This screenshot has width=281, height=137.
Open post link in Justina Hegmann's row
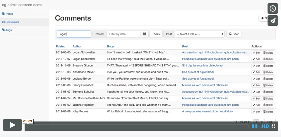(210, 105)
